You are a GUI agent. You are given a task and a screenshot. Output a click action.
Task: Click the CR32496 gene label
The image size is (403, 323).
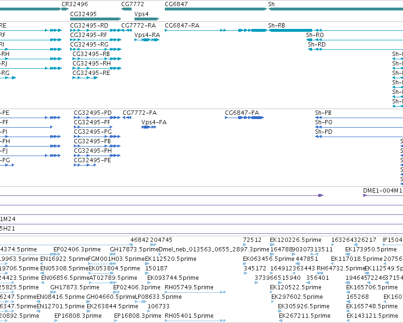point(74,4)
